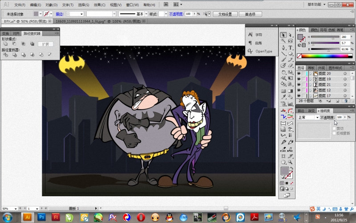Open the OpenType panel icon
This screenshot has width=356, height=223.
(250, 51)
